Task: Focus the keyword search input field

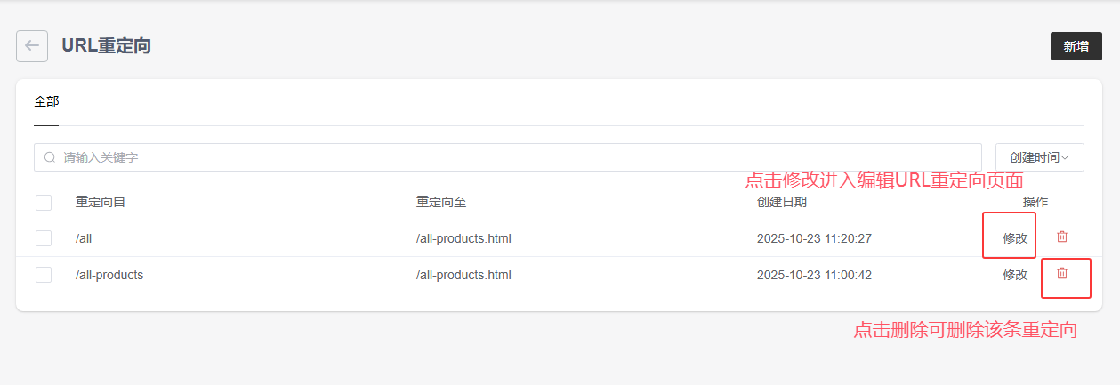Action: coord(516,157)
